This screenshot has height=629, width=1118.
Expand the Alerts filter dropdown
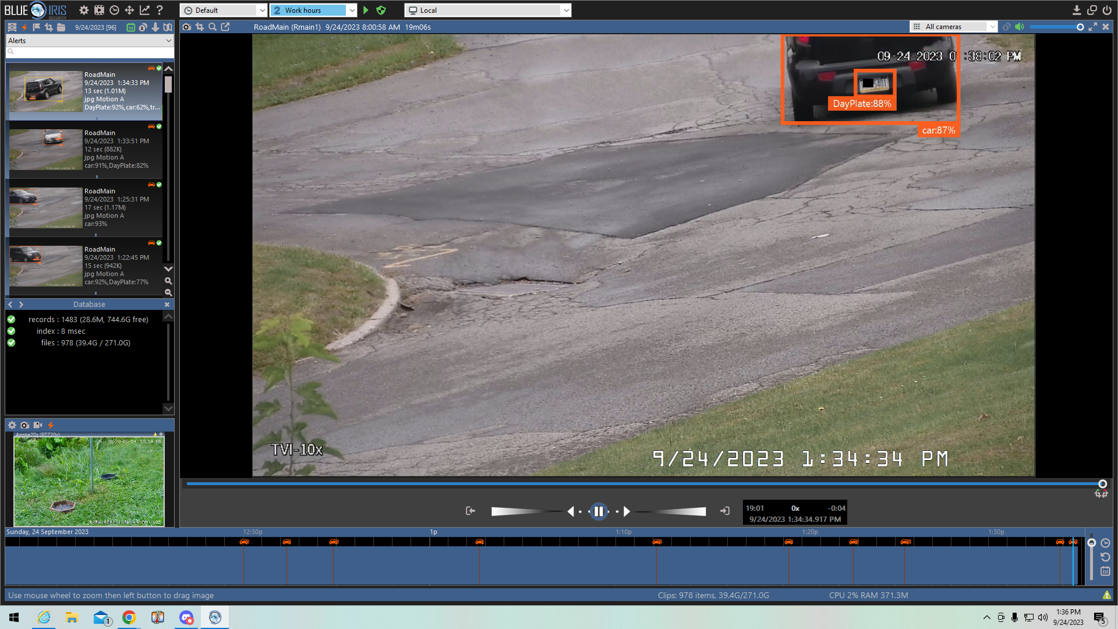(90, 41)
